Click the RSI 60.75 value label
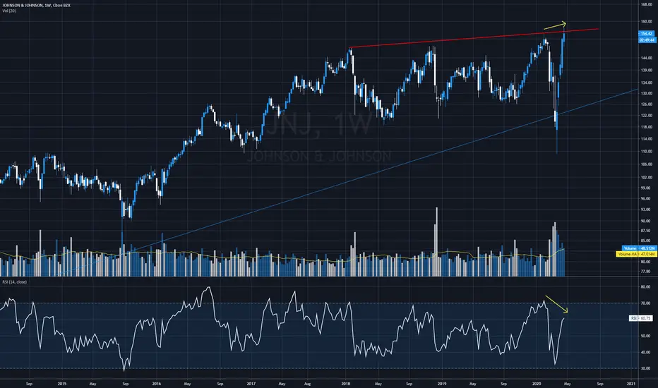This screenshot has height=388, width=658. (x=641, y=318)
